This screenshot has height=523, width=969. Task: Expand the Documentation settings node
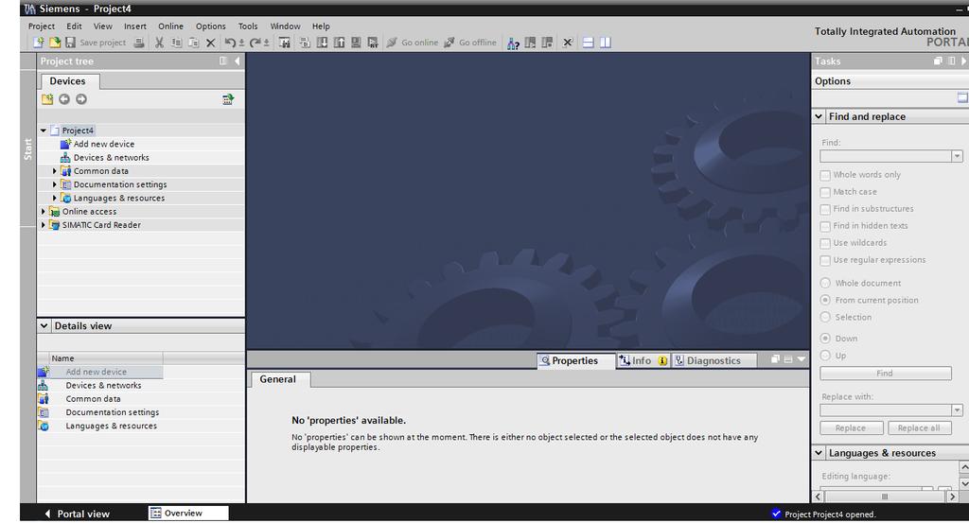(x=54, y=184)
